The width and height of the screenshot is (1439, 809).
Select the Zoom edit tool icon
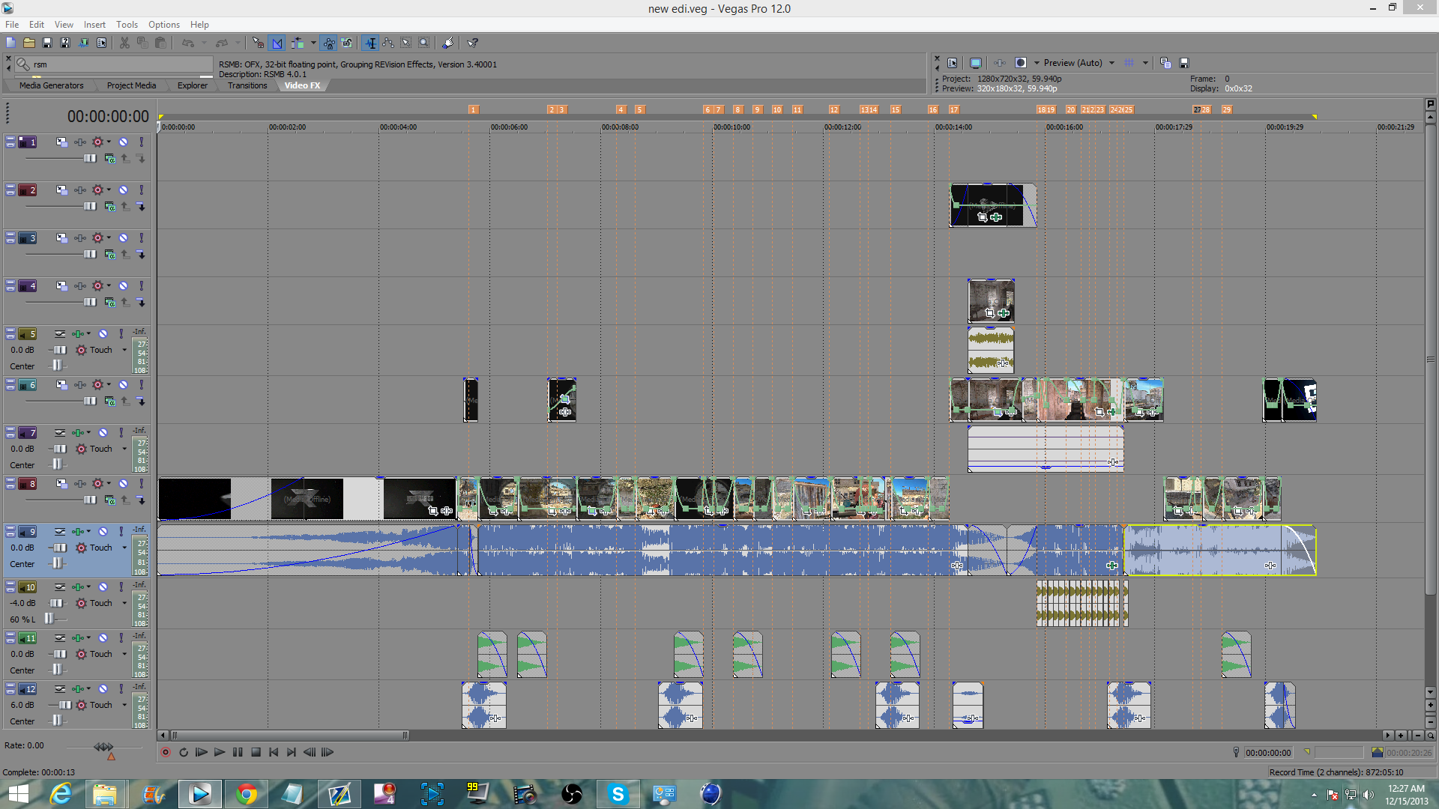click(x=424, y=43)
